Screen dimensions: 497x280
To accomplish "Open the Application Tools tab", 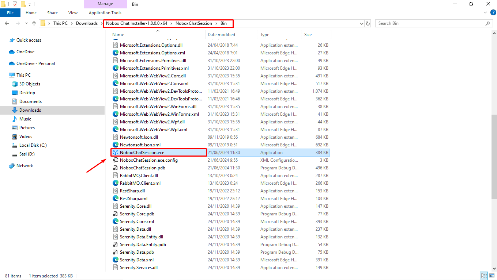I will pos(105,12).
